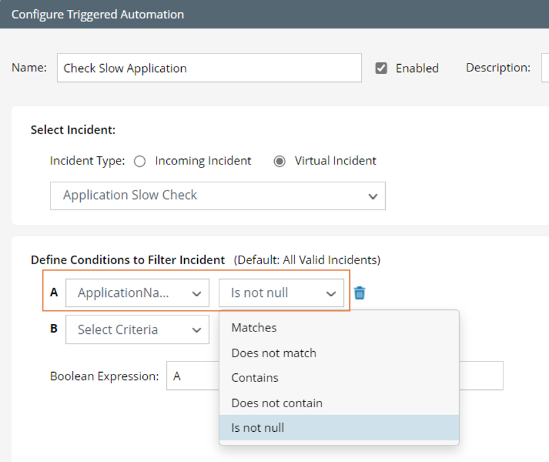Click the Configure Triggered Automation title bar
This screenshot has width=549, height=462.
tap(97, 14)
